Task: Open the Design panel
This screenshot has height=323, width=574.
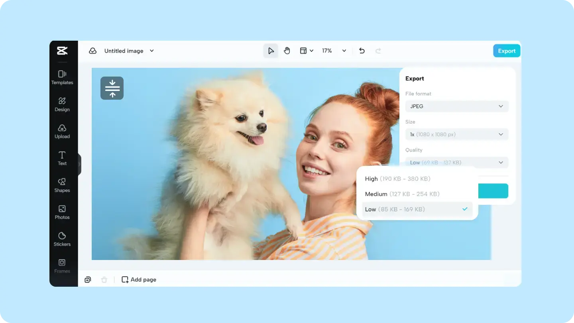Action: point(62,104)
